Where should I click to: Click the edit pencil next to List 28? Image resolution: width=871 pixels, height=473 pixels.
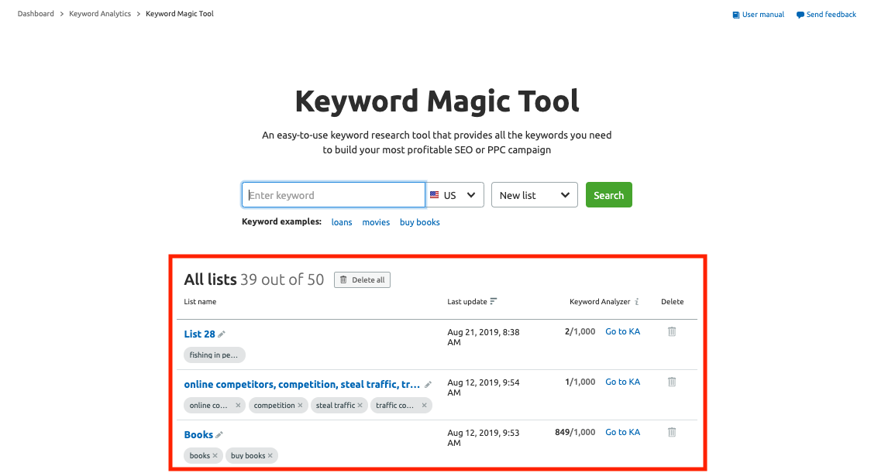(x=221, y=333)
